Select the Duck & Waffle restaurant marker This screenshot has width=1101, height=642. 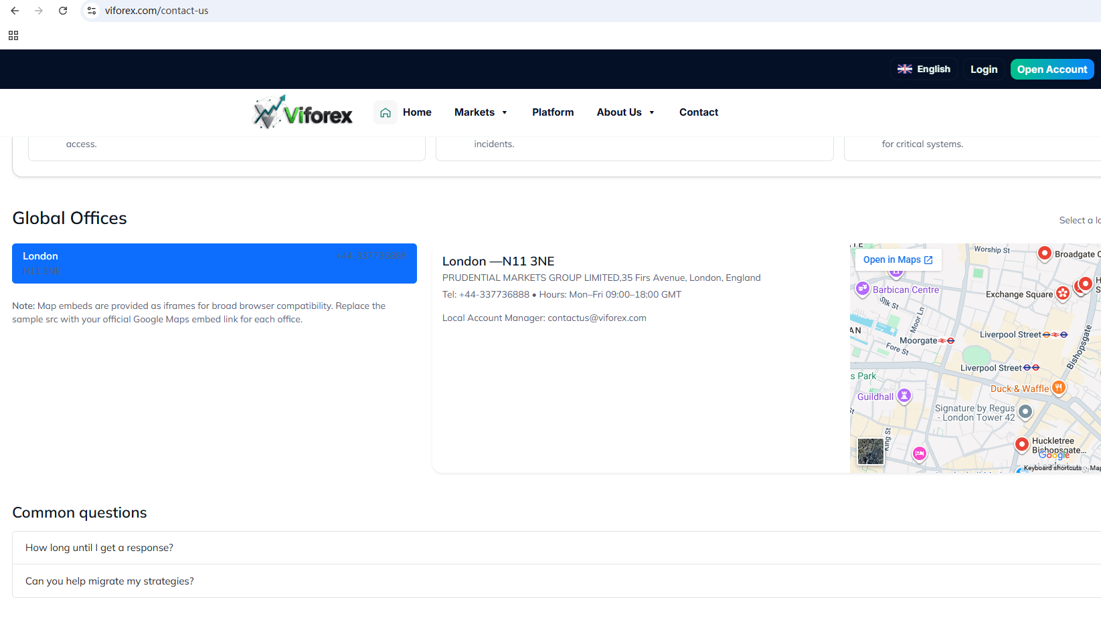pos(1058,387)
